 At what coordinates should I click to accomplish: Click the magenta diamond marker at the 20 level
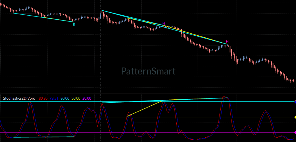click(x=295, y=132)
